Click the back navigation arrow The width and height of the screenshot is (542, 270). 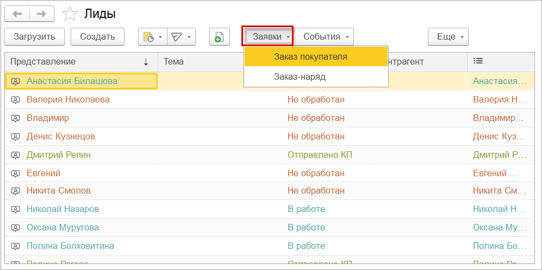(17, 14)
